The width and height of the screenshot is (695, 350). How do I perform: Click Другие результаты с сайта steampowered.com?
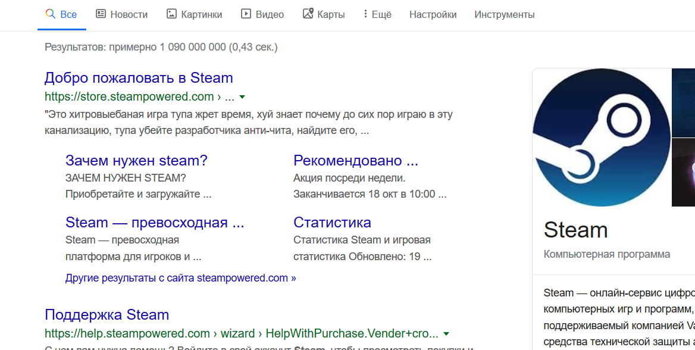tap(181, 278)
